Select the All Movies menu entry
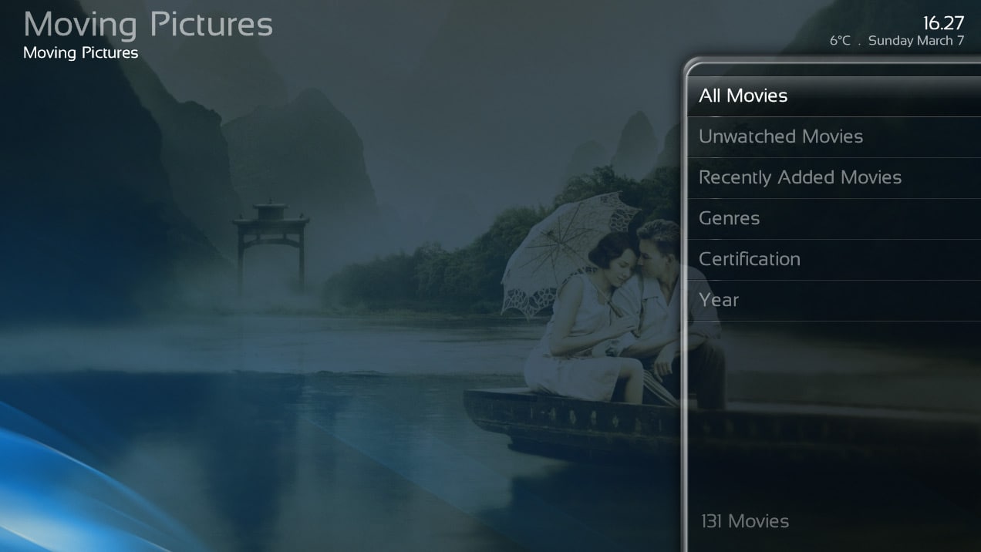981x552 pixels. tap(834, 96)
